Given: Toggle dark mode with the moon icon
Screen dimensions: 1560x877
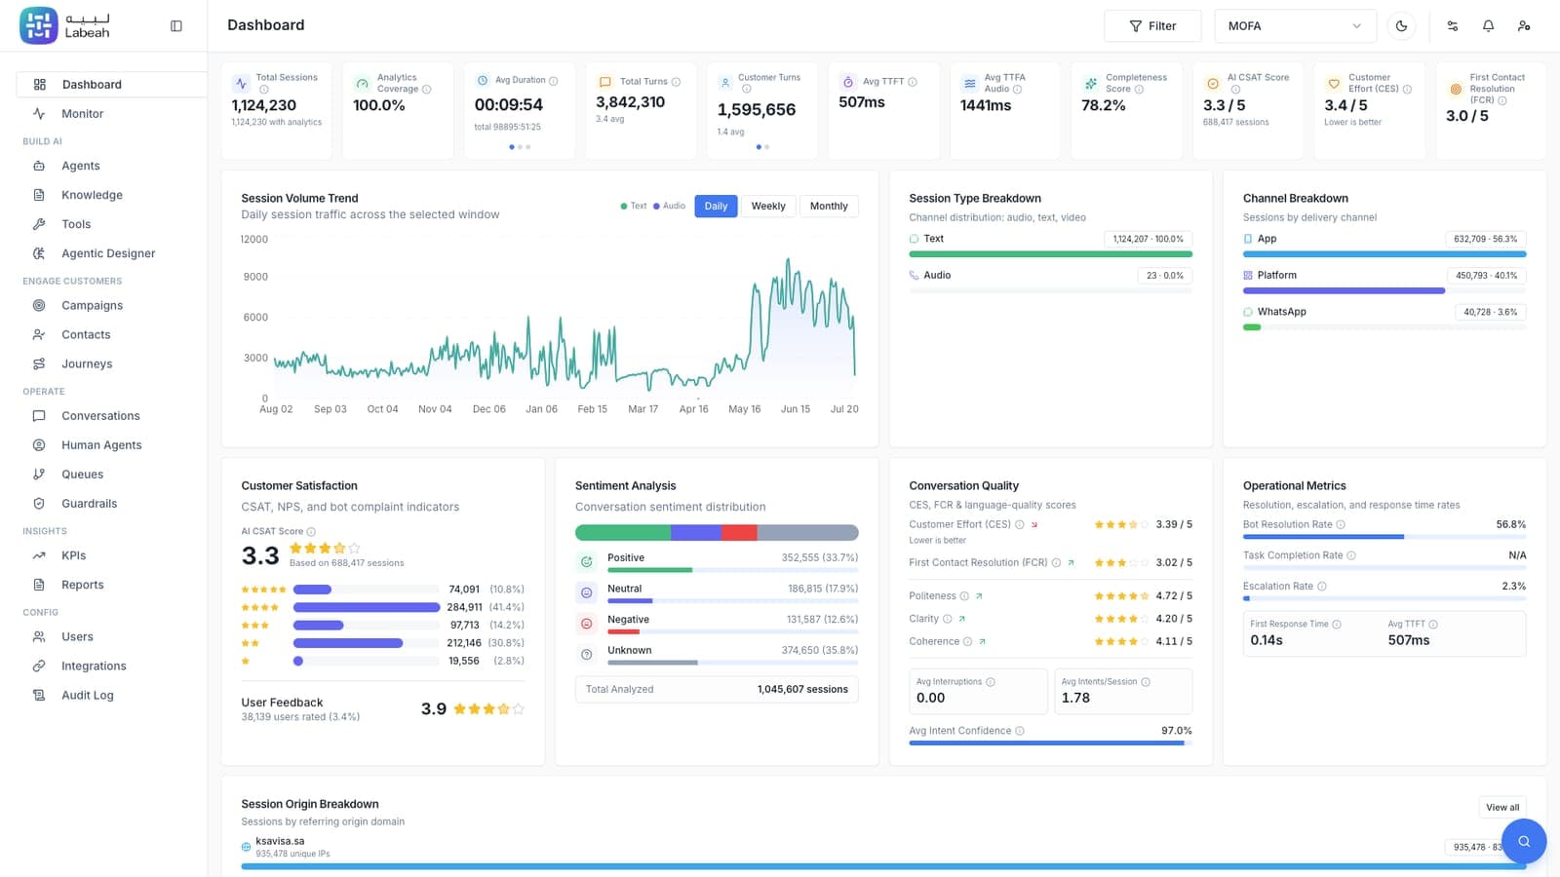Looking at the screenshot, I should (1401, 26).
